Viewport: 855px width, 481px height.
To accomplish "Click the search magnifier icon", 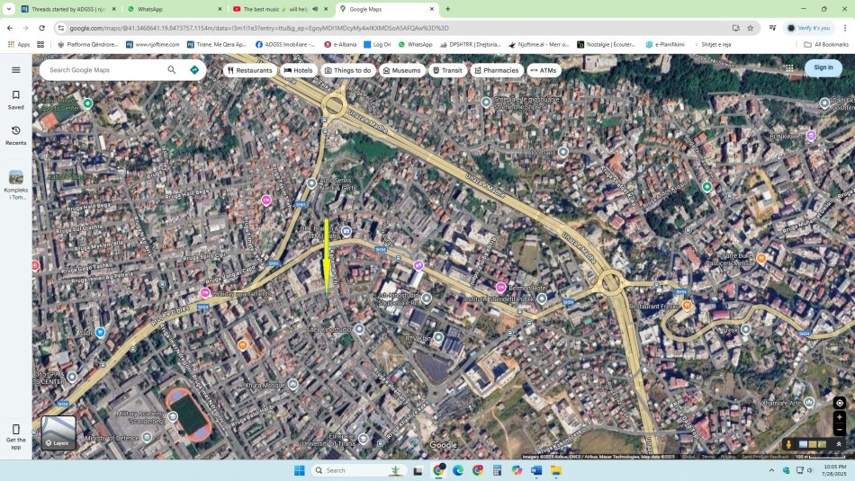I will [x=172, y=69].
